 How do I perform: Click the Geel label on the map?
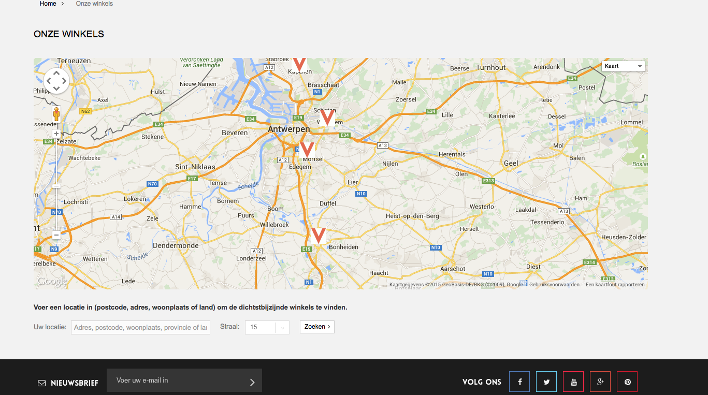511,163
